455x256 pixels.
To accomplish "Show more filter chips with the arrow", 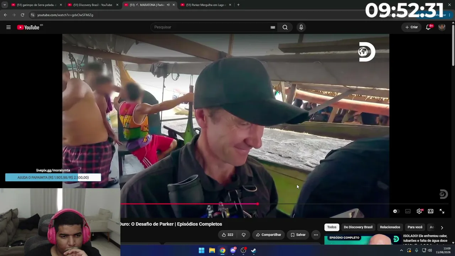I will coord(442,228).
